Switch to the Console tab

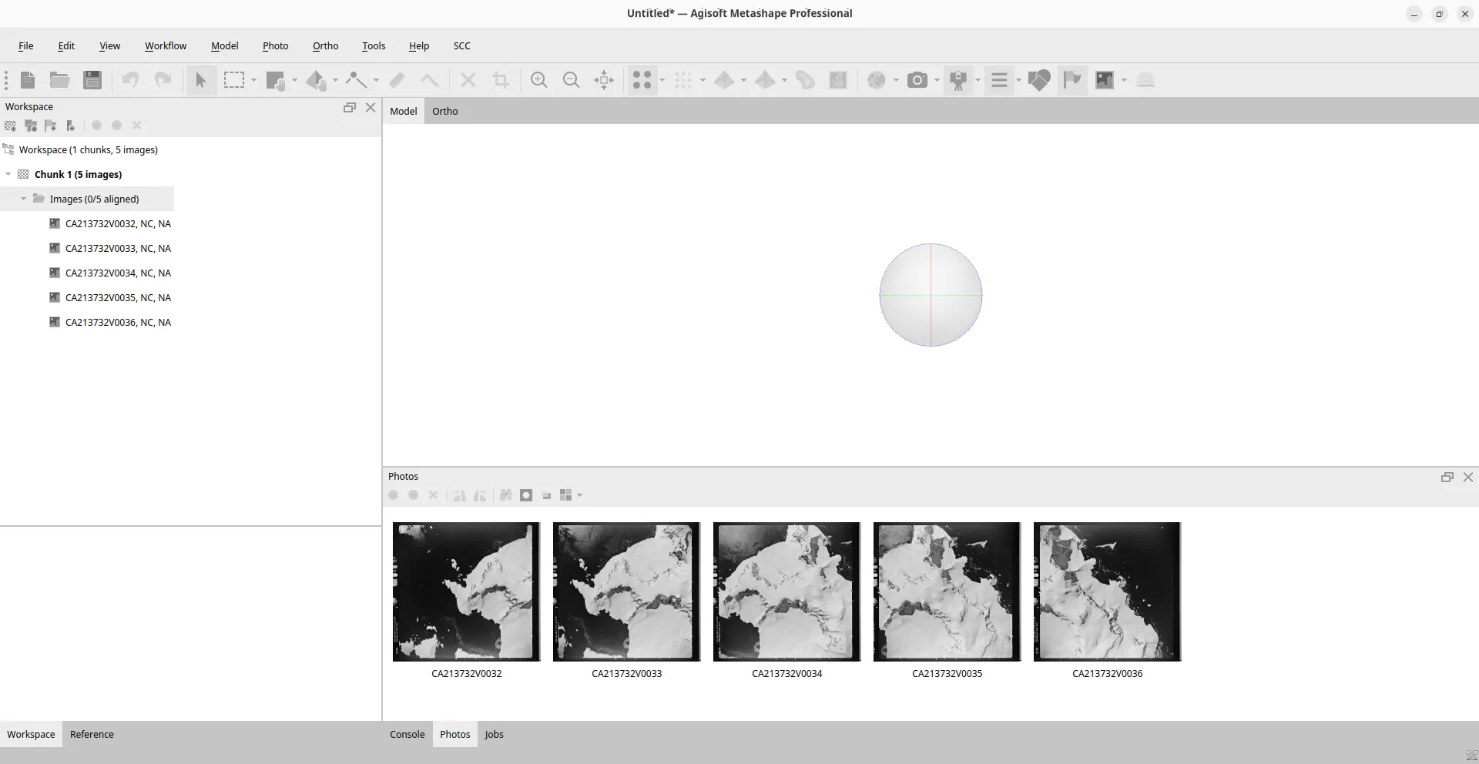pyautogui.click(x=407, y=735)
